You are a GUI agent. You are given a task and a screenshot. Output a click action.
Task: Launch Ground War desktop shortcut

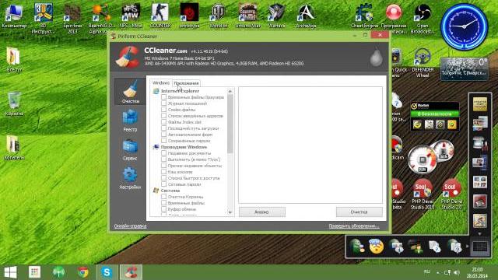coord(247,16)
